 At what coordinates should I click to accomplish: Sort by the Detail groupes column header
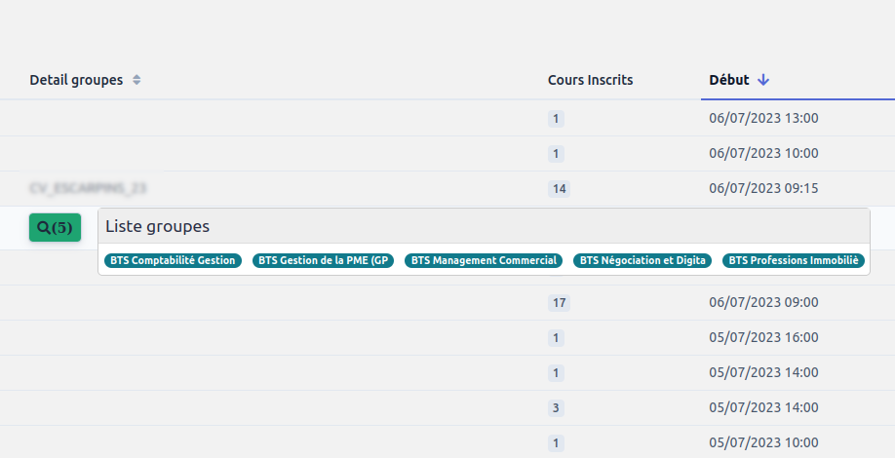76,80
